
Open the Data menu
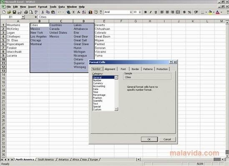[61, 7]
